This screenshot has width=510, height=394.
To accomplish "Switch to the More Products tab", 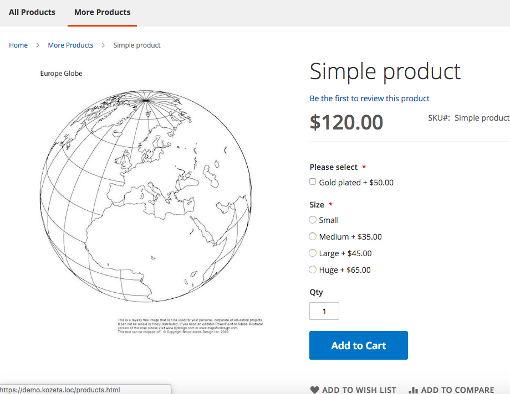I will 103,12.
